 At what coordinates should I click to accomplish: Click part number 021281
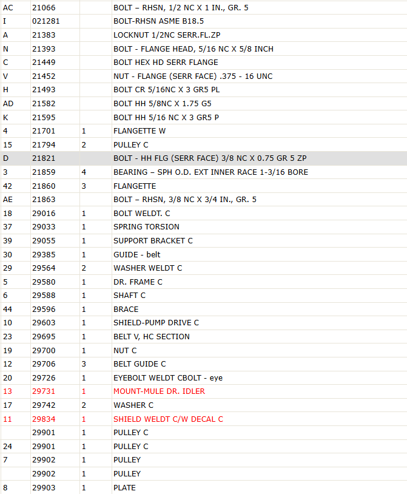click(x=45, y=21)
